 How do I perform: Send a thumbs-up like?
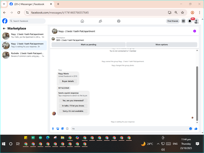coord(196,129)
